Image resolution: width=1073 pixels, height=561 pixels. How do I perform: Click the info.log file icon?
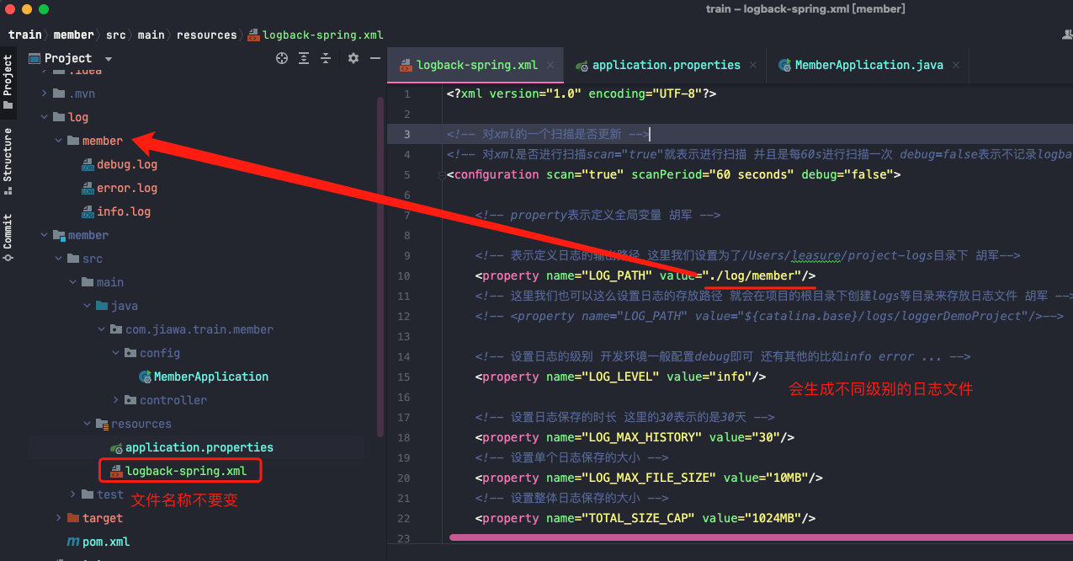coord(88,211)
